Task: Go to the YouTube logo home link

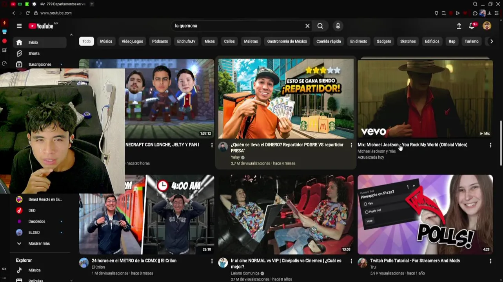Action: (x=41, y=26)
